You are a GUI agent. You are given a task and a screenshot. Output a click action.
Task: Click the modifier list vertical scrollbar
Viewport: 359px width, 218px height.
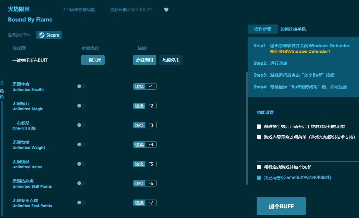pos(247,128)
